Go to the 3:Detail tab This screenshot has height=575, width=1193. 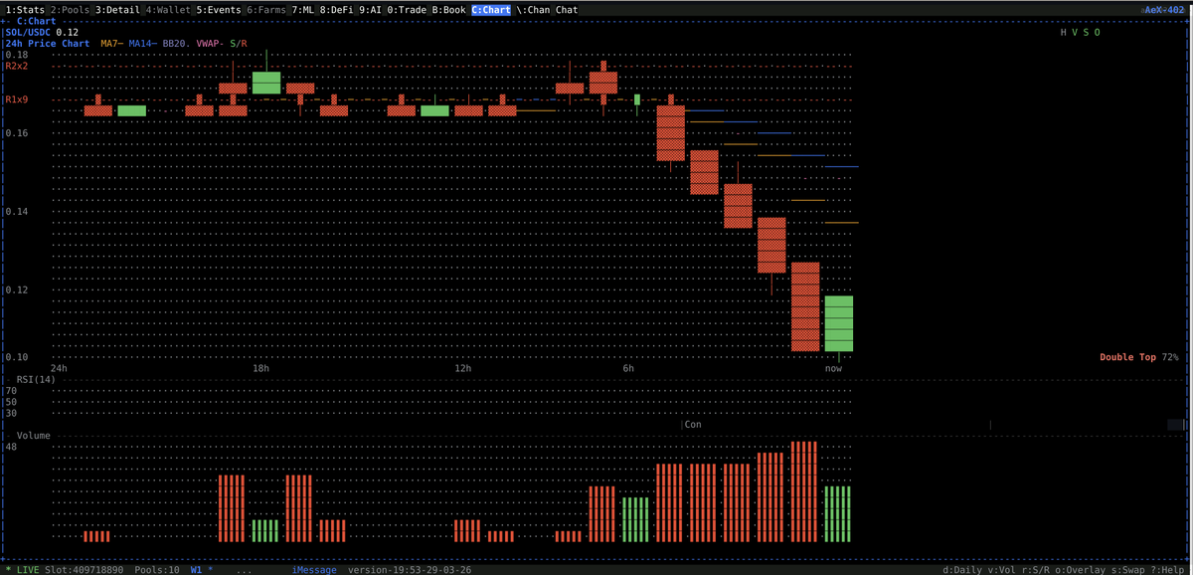(x=118, y=10)
